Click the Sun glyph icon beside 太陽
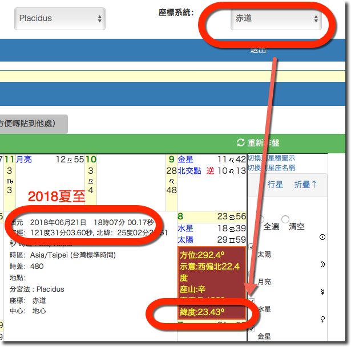Screen dimensions: 351x347 pyautogui.click(x=324, y=237)
